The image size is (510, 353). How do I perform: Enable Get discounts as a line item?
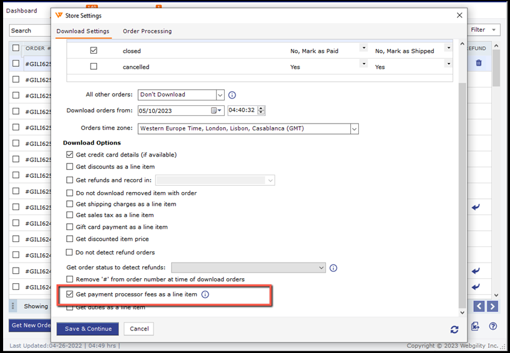[70, 167]
